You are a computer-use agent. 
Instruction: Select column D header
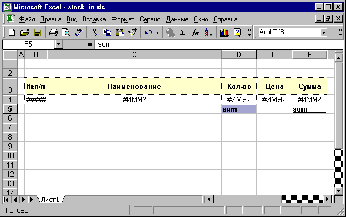(x=239, y=54)
